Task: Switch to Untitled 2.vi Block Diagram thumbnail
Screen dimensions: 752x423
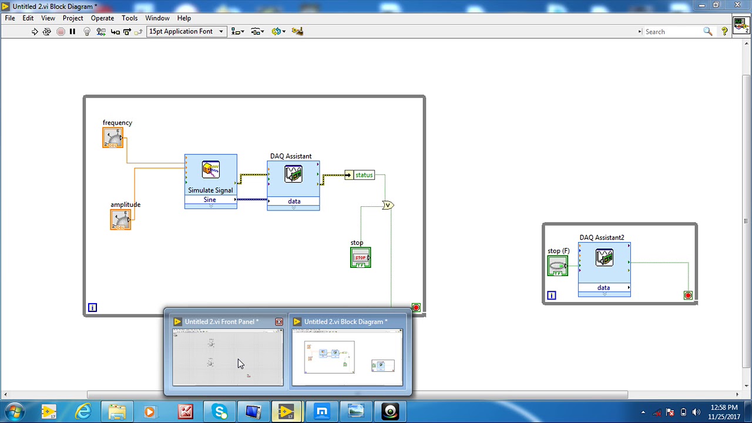Action: point(347,357)
